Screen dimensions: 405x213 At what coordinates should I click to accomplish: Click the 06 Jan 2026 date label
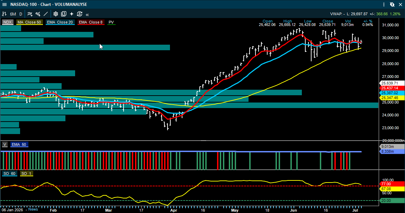[12, 210]
